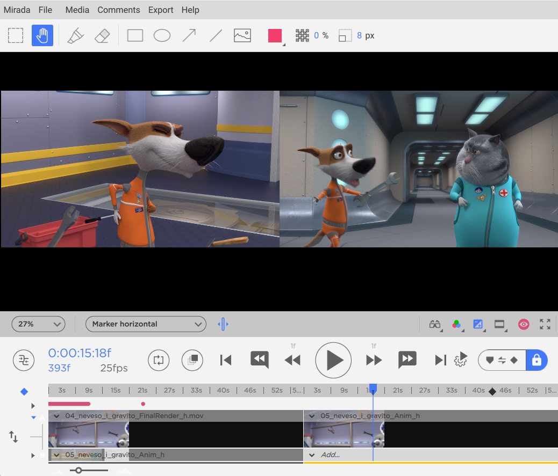Toggle the loop playback button
The width and height of the screenshot is (558, 476).
tap(159, 360)
